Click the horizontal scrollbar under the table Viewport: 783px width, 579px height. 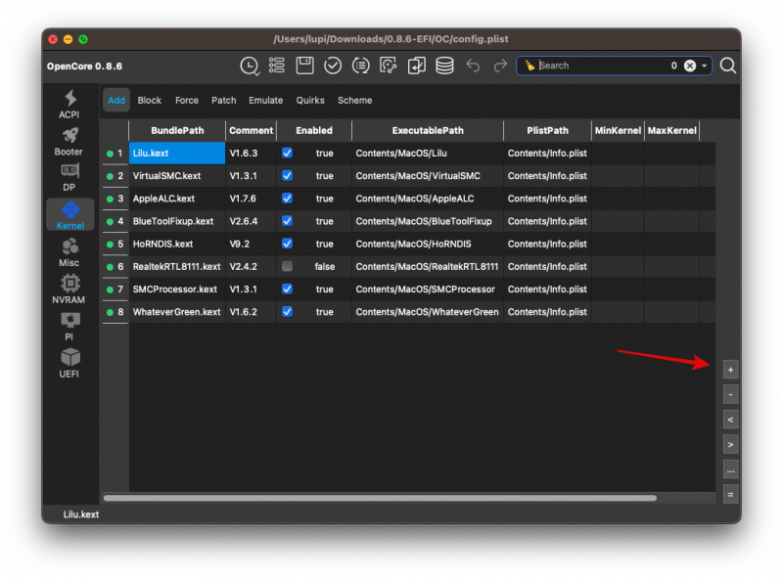[x=380, y=498]
